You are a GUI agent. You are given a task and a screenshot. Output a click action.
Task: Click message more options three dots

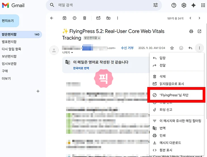(199, 48)
